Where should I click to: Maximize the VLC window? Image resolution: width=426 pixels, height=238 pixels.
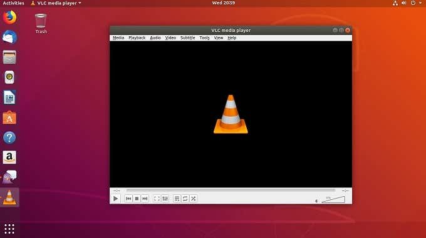(341, 30)
